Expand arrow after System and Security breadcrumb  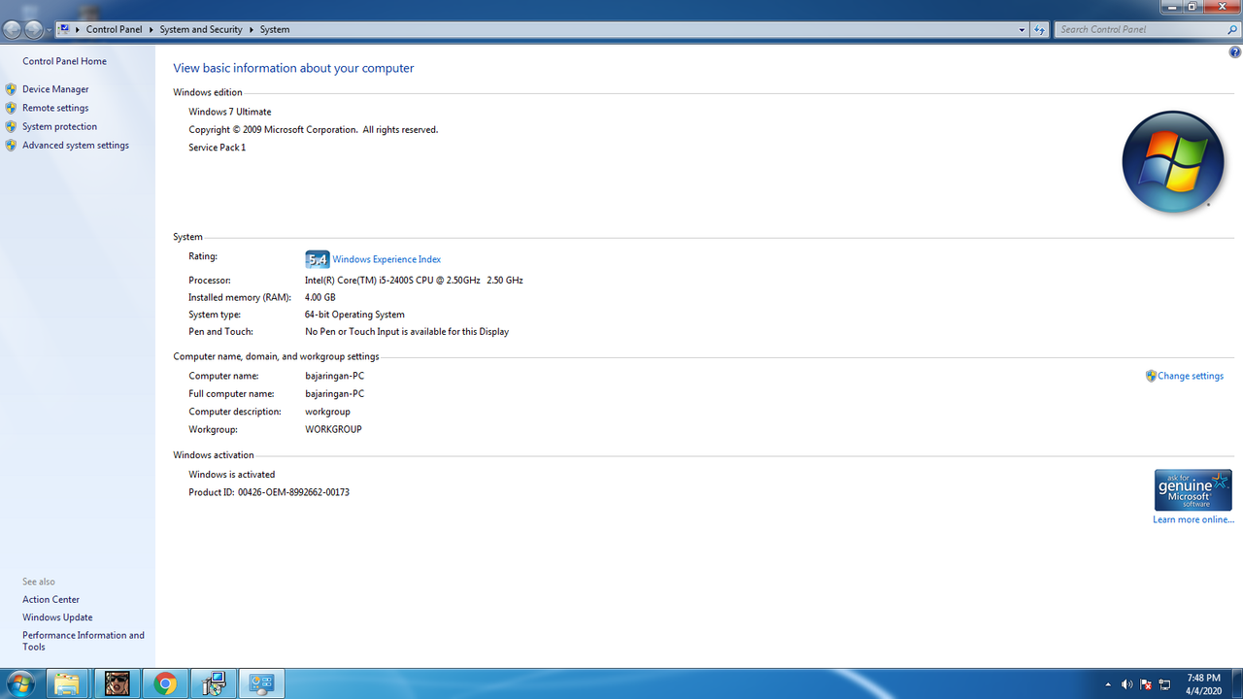[252, 29]
